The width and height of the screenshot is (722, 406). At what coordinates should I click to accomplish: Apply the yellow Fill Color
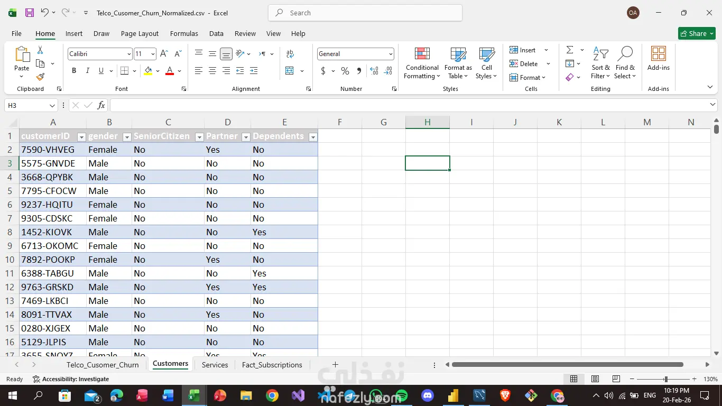pyautogui.click(x=148, y=71)
